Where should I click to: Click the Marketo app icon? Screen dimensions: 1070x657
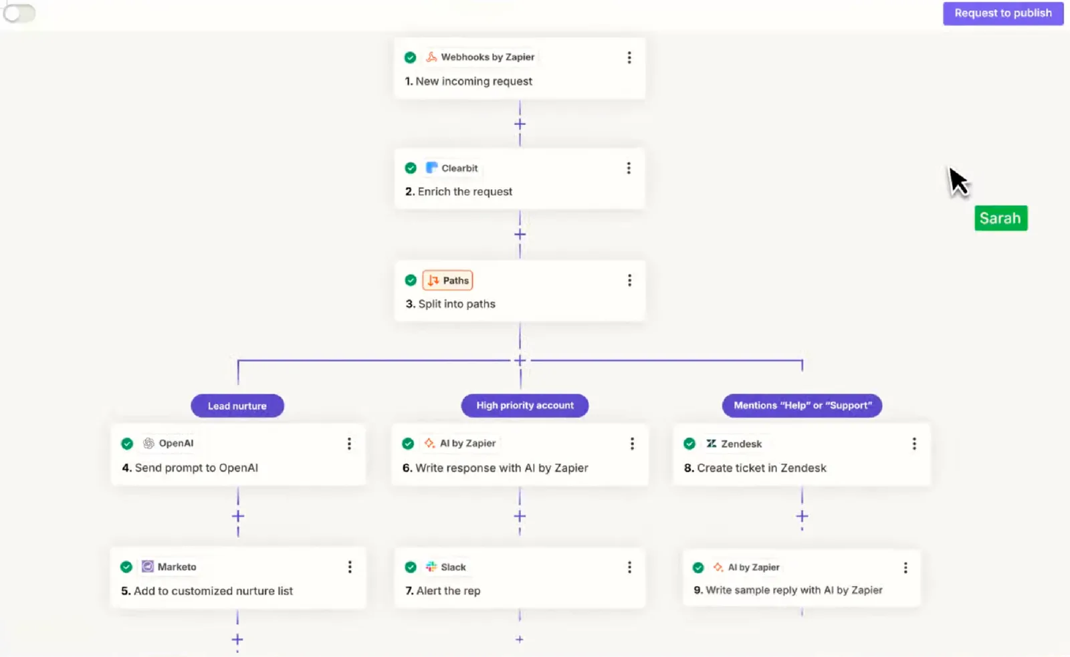point(148,567)
